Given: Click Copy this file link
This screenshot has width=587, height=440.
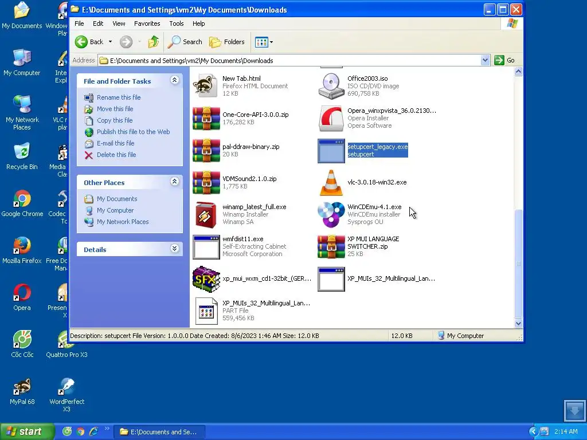Looking at the screenshot, I should pyautogui.click(x=115, y=120).
